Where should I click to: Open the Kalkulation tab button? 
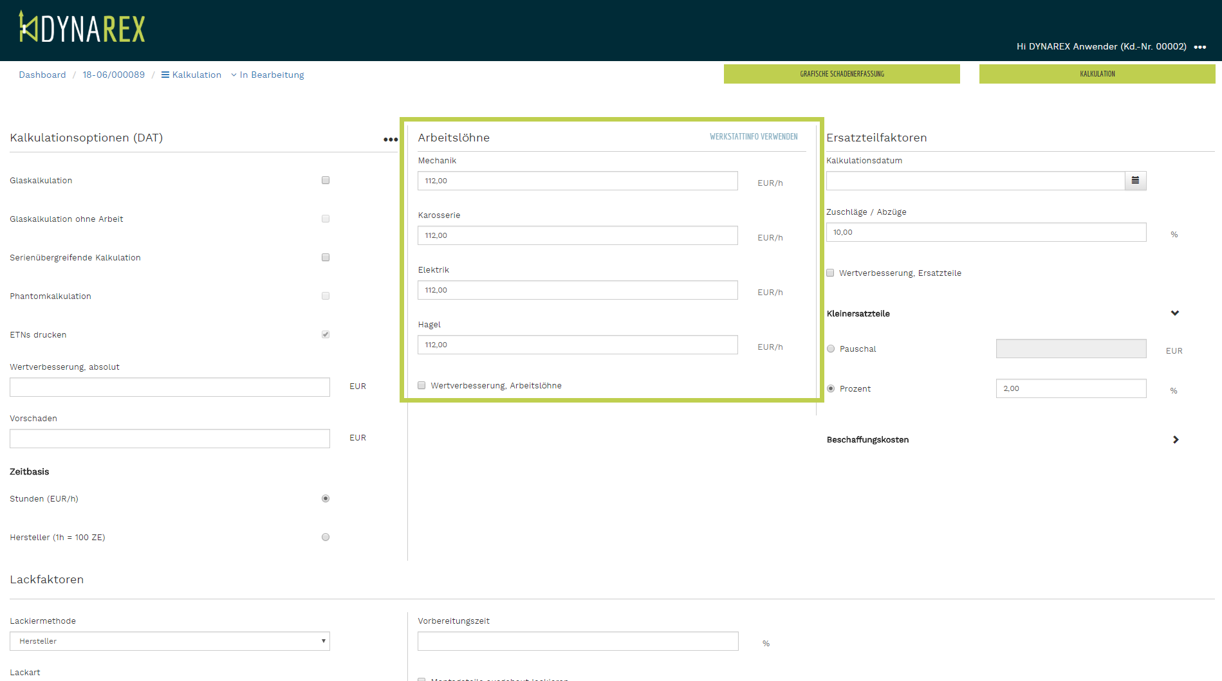tap(1097, 74)
